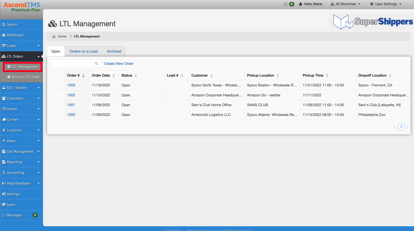This screenshot has height=231, width=414.
Task: Switch to Orders on a Load tab
Action: [x=83, y=51]
